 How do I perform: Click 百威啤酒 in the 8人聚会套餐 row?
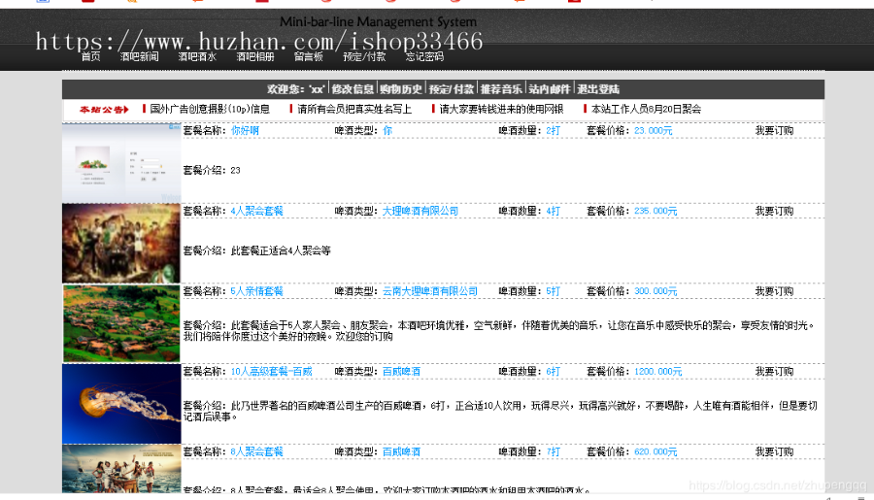[401, 452]
